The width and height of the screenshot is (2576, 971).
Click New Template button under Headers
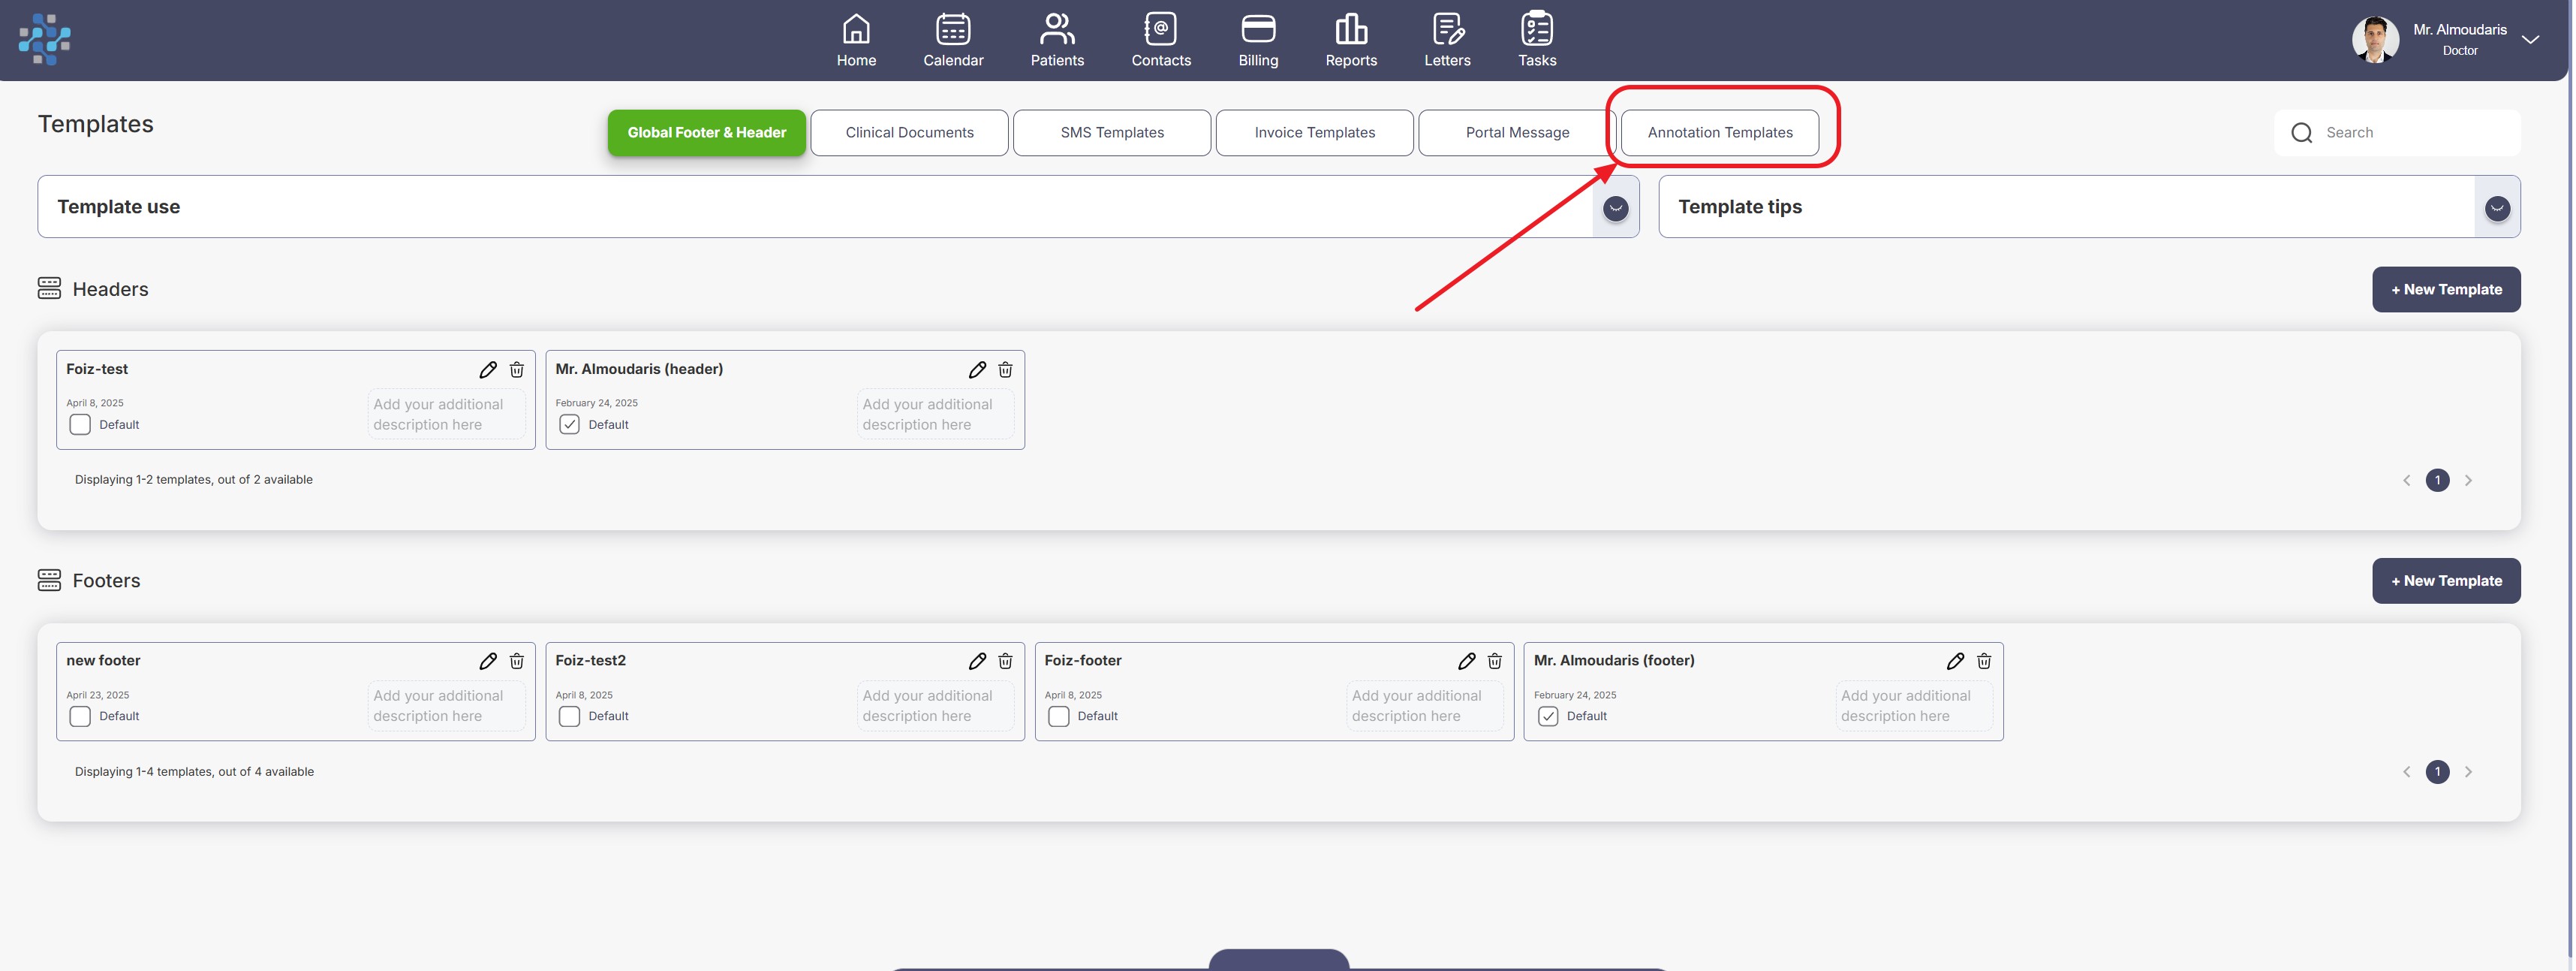[2445, 290]
